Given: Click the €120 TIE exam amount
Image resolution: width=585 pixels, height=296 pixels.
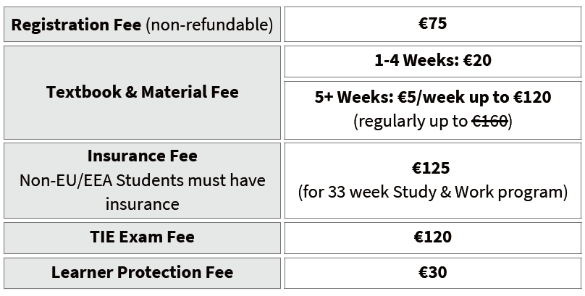Looking at the screenshot, I should pyautogui.click(x=432, y=237).
